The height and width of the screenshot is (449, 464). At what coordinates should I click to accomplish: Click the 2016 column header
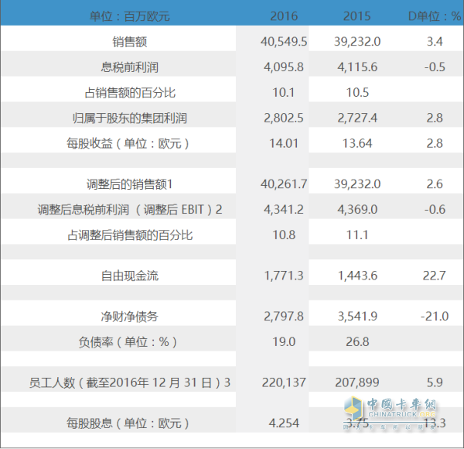(285, 15)
